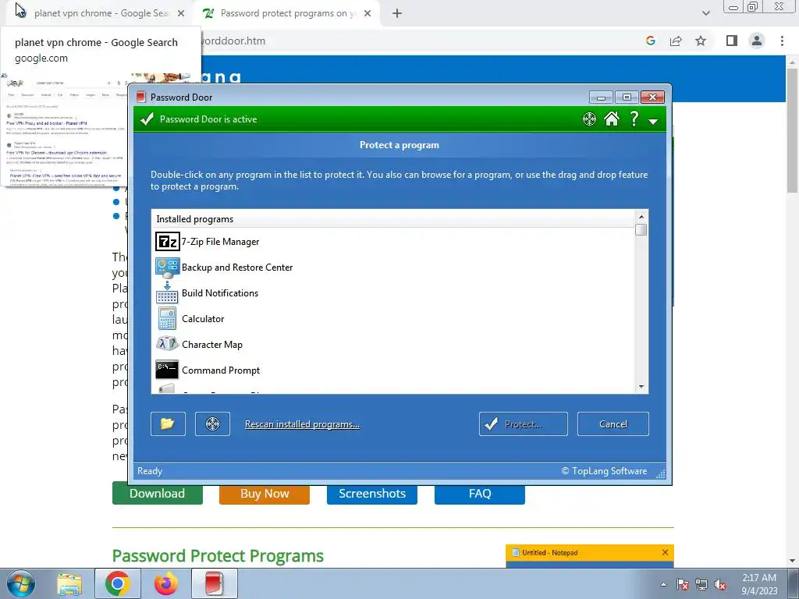Open Chrome three-dot menu
The image size is (799, 599).
tap(782, 41)
